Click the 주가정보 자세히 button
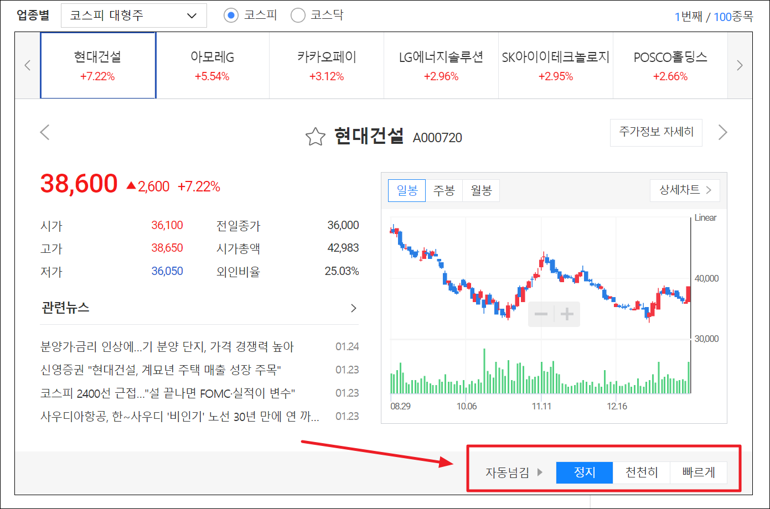 pyautogui.click(x=656, y=132)
